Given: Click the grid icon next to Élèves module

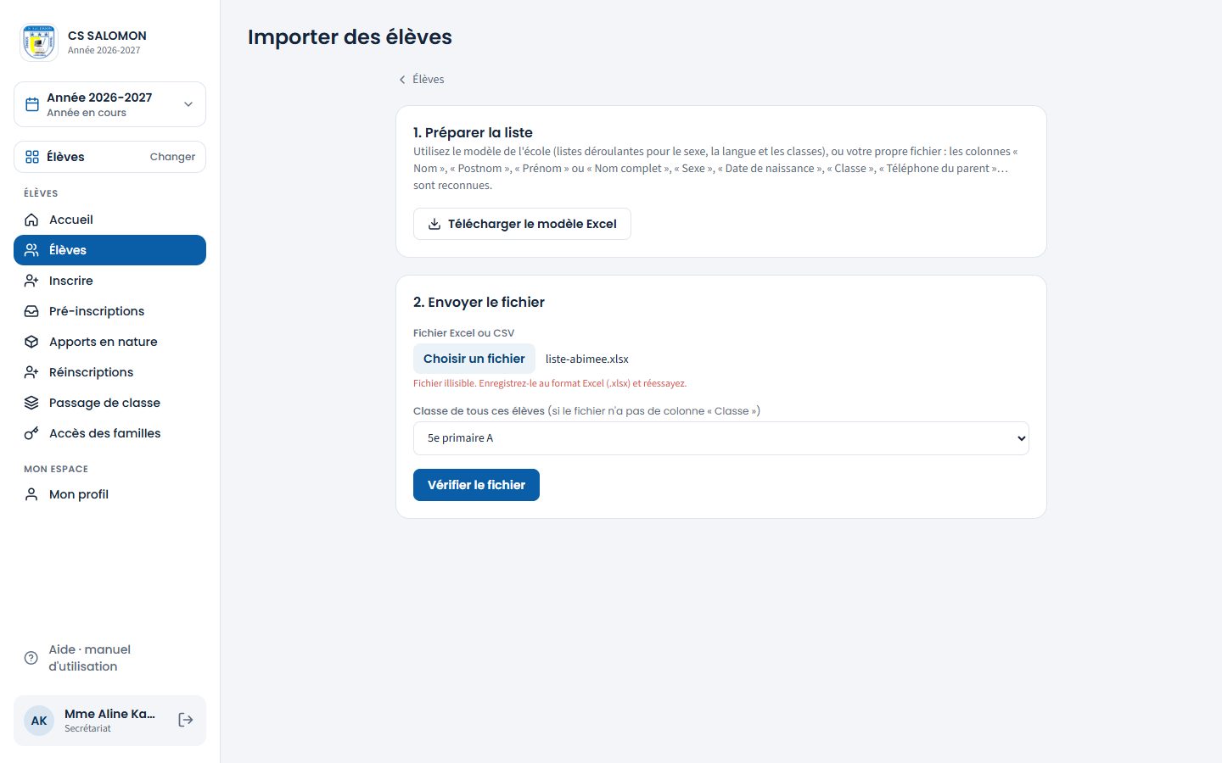Looking at the screenshot, I should [32, 157].
